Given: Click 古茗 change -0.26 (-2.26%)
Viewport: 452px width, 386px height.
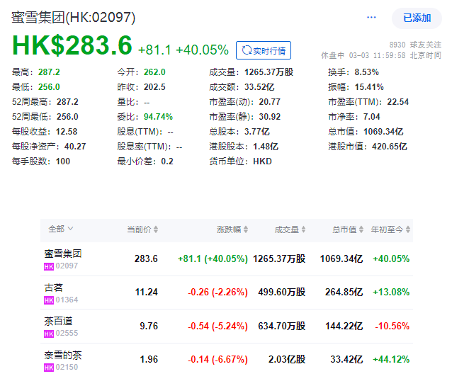Looking at the screenshot, I should tap(217, 293).
